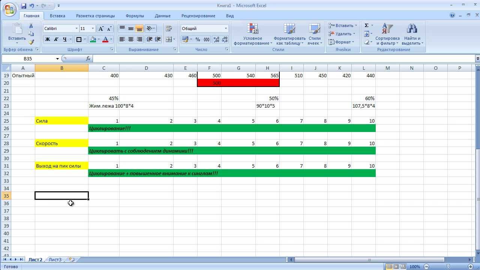Decrease font size
The height and width of the screenshot is (270, 480).
(109, 28)
